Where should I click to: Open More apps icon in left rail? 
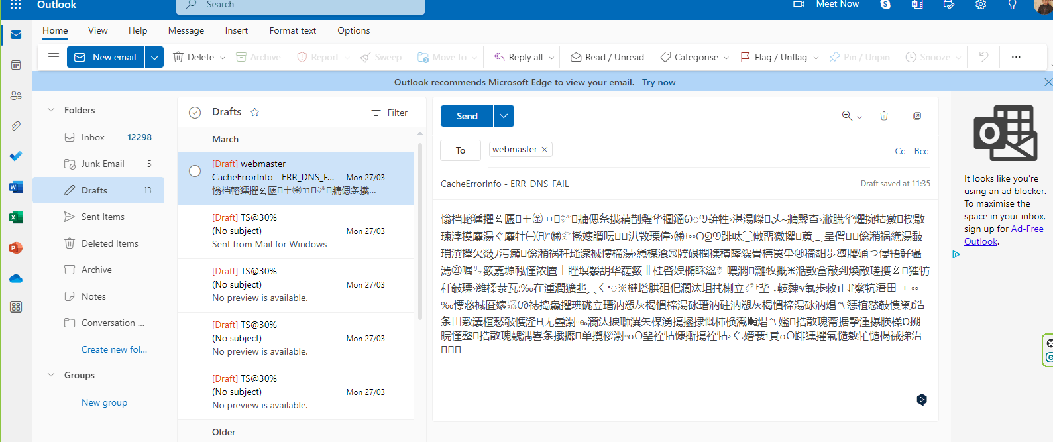[x=16, y=307]
